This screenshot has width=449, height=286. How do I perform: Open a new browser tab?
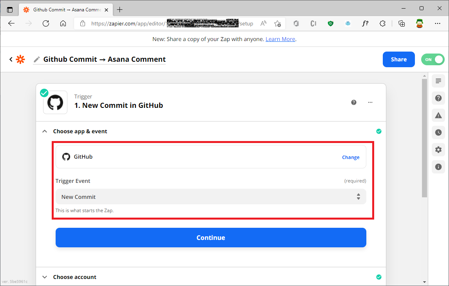pos(120,10)
